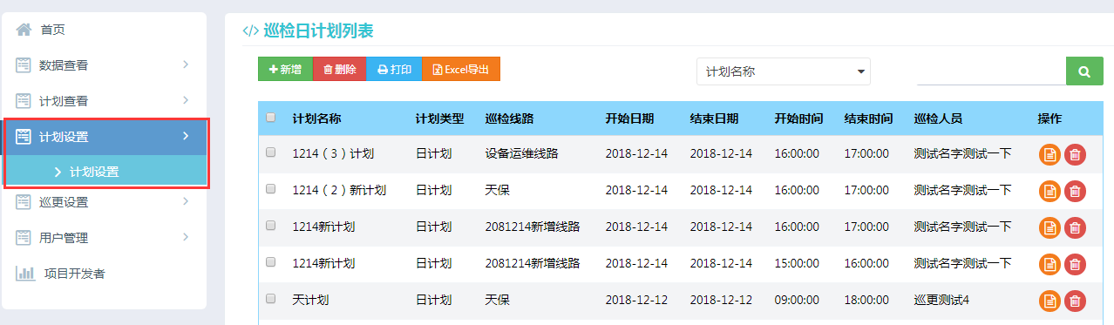1114x325 pixels.
Task: Open the 巡更设置 sidebar menu
Action: coord(105,202)
